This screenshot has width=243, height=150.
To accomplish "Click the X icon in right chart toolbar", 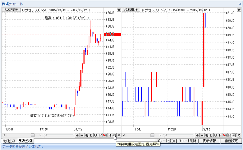I will tap(239, 135).
